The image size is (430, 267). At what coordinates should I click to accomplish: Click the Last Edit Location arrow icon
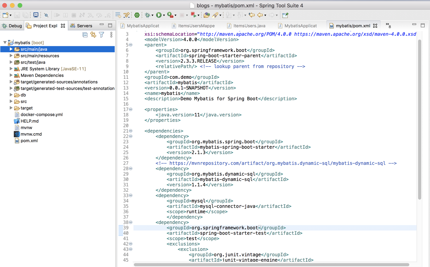point(251,15)
